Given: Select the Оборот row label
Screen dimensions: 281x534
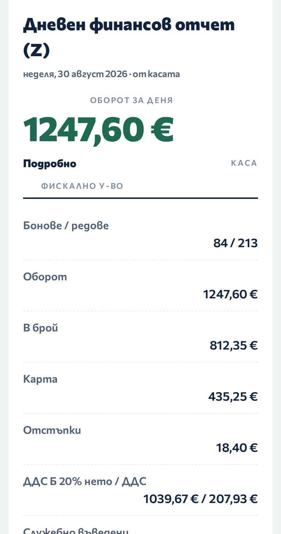Looking at the screenshot, I should tap(45, 277).
